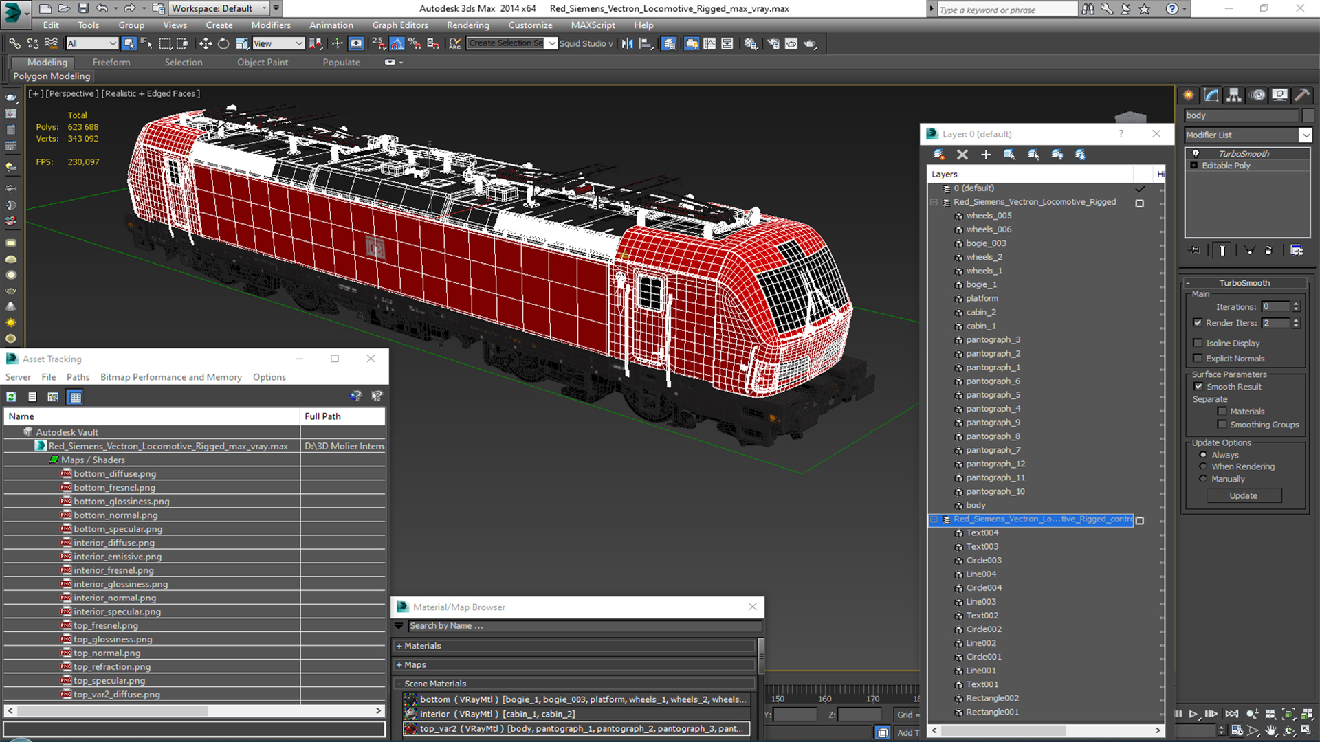Screen dimensions: 1320x742
Task: Enable Isoline Display checkbox
Action: click(1198, 343)
